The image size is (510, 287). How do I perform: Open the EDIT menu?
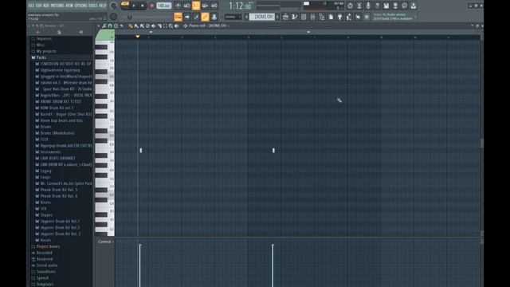(39, 6)
